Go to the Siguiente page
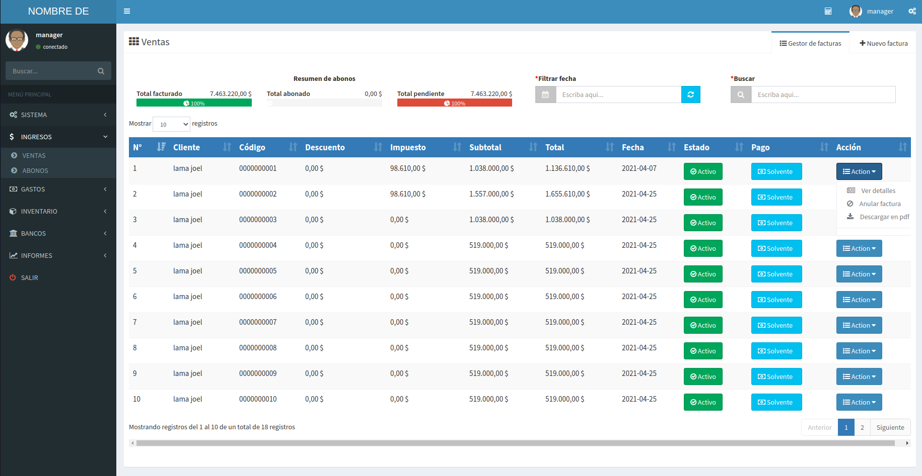The height and width of the screenshot is (476, 922). [890, 427]
